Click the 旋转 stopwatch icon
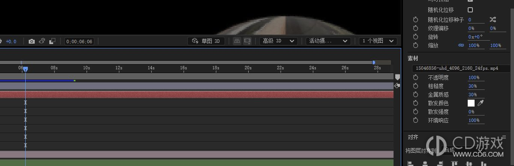514x166 pixels. (x=416, y=37)
